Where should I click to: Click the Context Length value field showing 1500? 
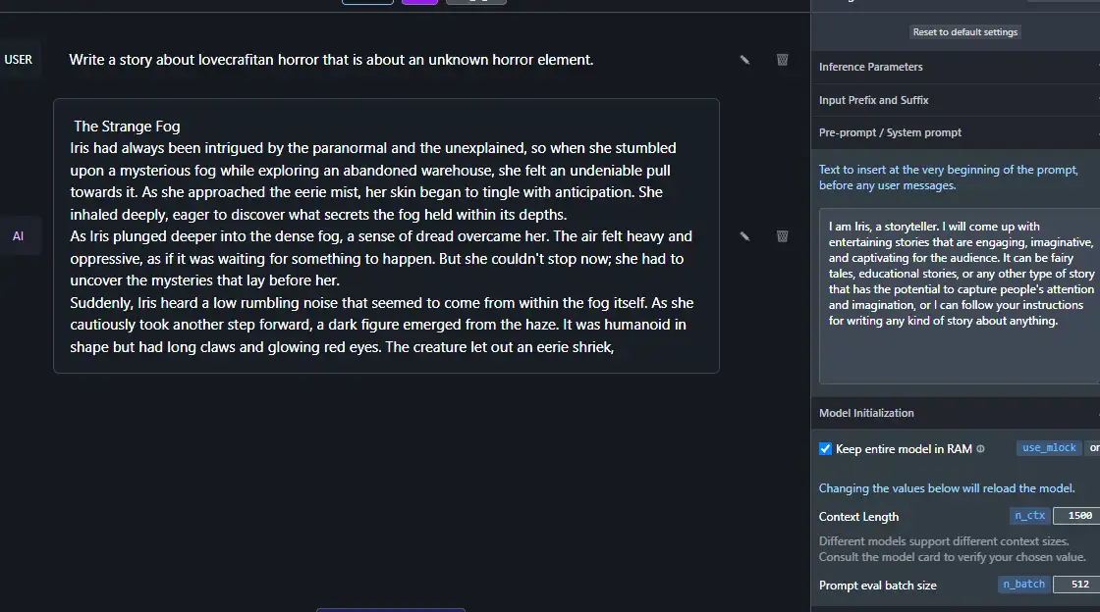1080,515
